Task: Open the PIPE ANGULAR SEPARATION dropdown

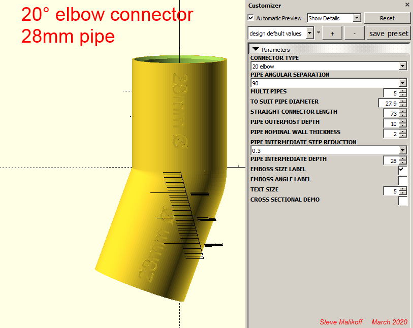Action: (403, 83)
